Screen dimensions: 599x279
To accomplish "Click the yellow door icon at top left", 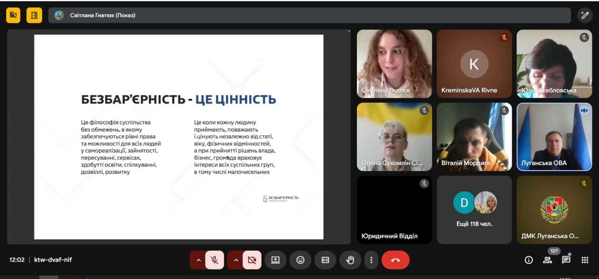I will 34,15.
